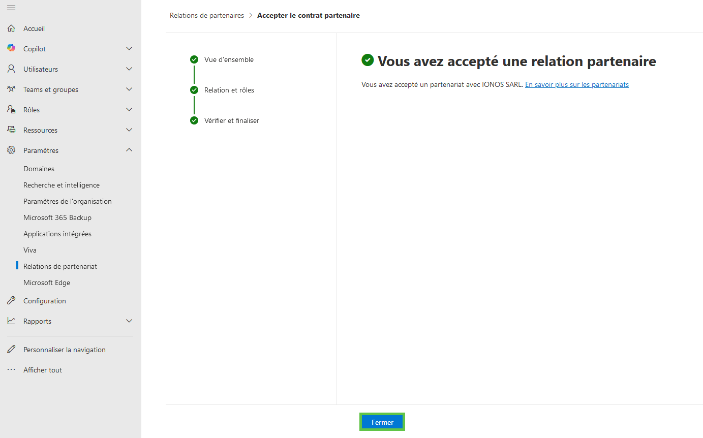
Task: Select Relations de partenariat
Action: pos(60,266)
